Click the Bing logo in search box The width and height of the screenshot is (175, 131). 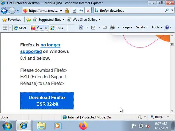click(97, 11)
